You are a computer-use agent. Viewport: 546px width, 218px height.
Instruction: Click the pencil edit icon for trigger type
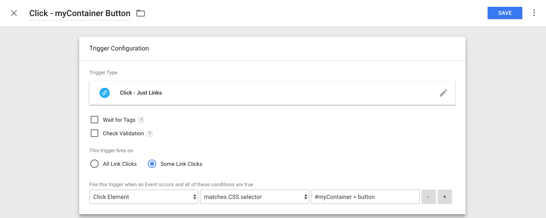pyautogui.click(x=443, y=93)
